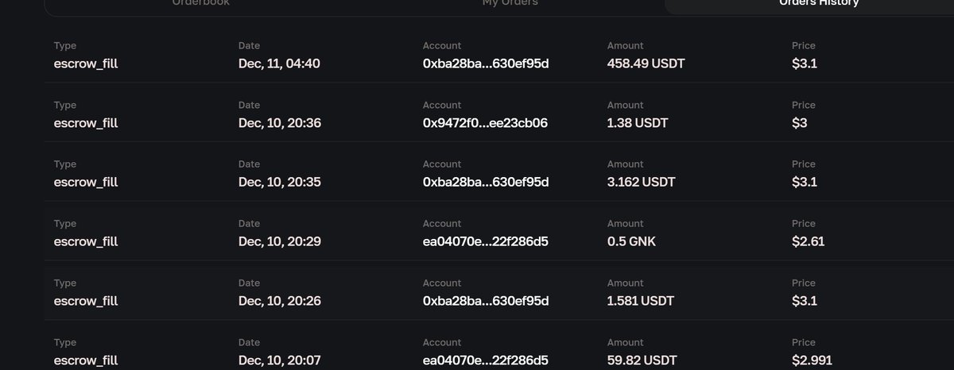The width and height of the screenshot is (954, 370).
Task: Select the date Dec, 10, 20:07
Action: tap(280, 360)
